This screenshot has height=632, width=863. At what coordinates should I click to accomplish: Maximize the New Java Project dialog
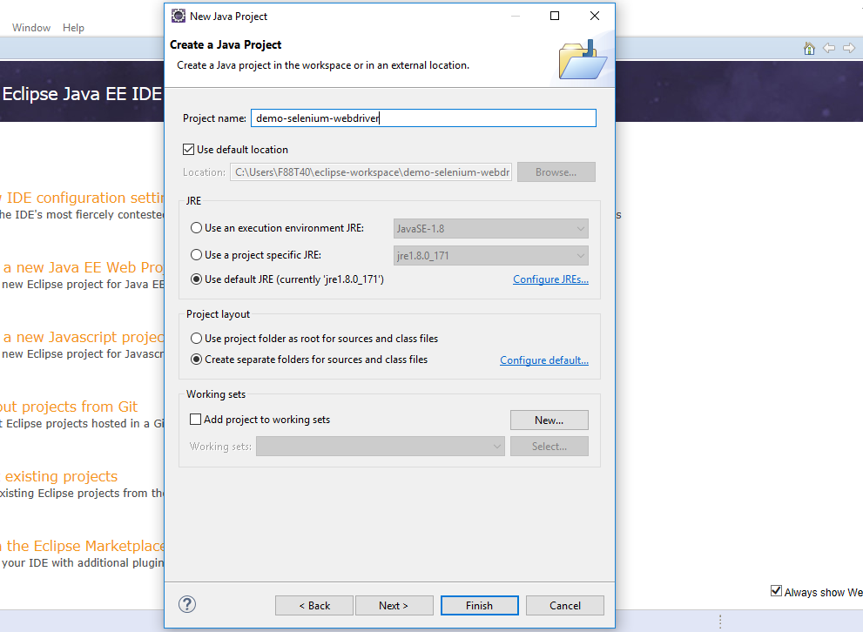pyautogui.click(x=555, y=16)
